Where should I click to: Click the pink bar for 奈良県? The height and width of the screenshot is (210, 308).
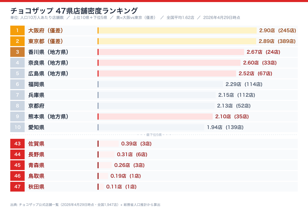169,63
